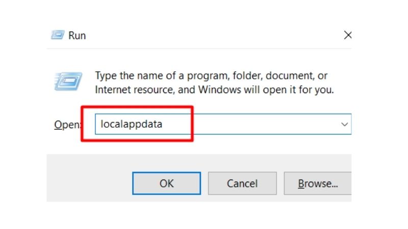408x229 pixels.
Task: Expand the Open combo box history arrow
Action: coord(345,124)
